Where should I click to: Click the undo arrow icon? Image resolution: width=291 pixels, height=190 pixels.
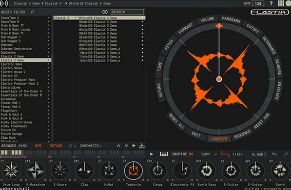pos(274,154)
